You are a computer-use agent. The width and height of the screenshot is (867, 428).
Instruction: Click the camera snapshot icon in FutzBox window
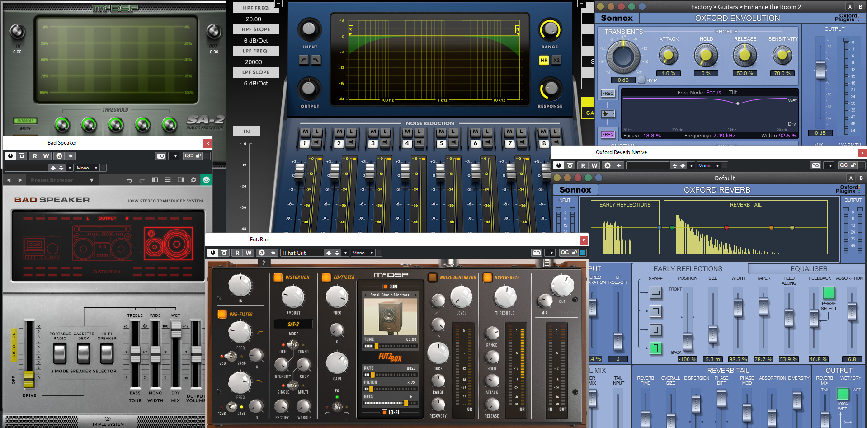(x=537, y=253)
